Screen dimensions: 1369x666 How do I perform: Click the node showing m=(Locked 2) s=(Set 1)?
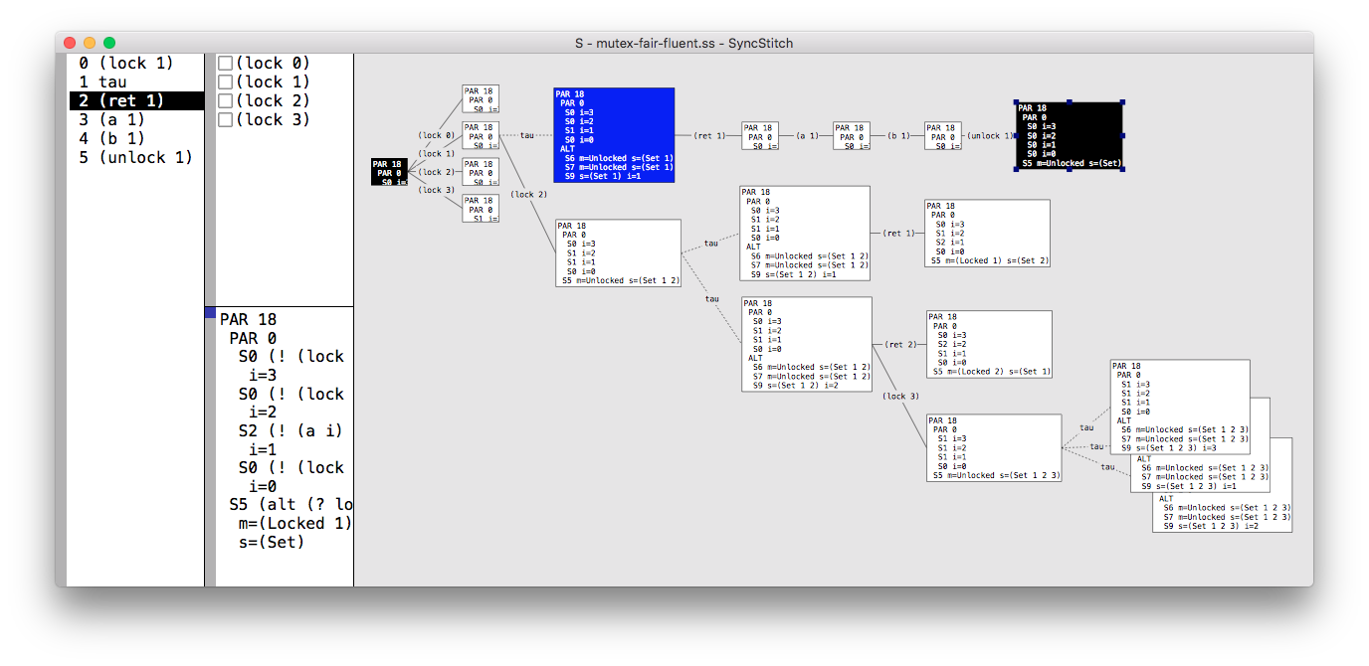[988, 344]
